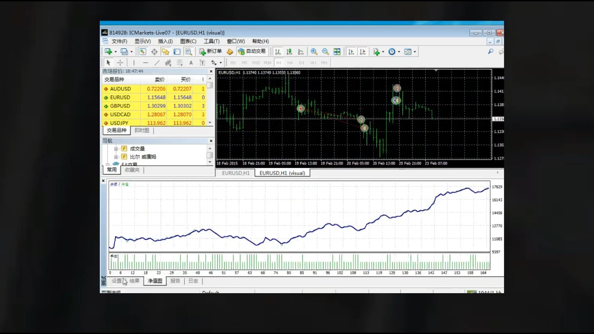Click the search magnifier icon

pyautogui.click(x=491, y=51)
